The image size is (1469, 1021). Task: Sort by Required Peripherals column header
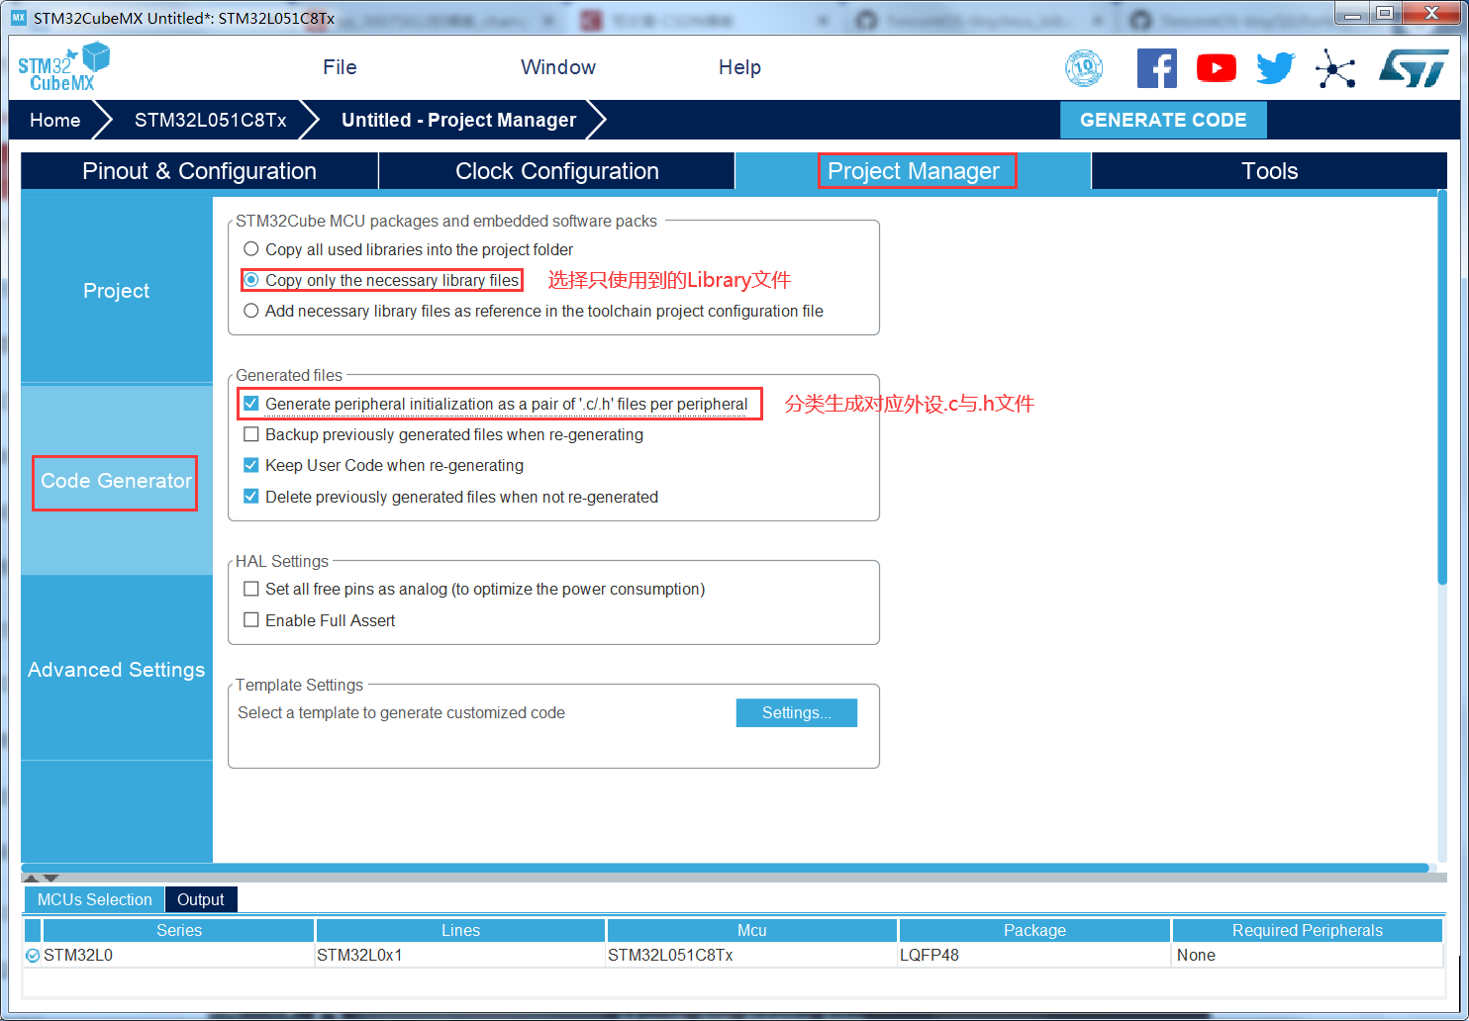1307,930
